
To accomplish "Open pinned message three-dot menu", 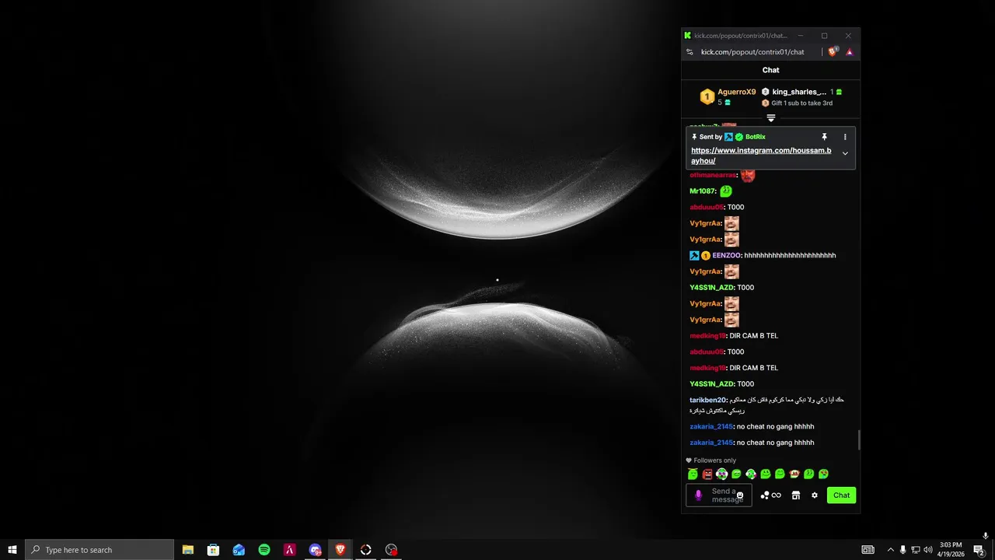I will click(845, 137).
